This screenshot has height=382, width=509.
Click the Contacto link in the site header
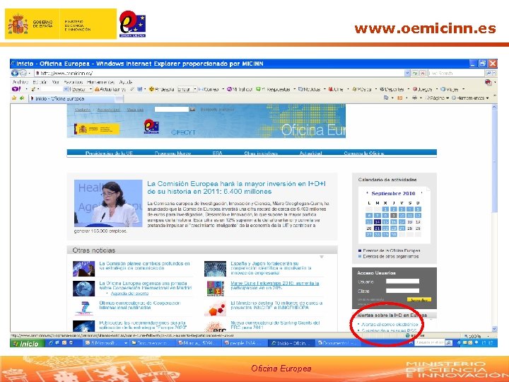pos(83,110)
